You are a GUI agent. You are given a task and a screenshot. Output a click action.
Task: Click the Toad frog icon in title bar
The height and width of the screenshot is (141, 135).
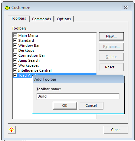pyautogui.click(x=7, y=8)
